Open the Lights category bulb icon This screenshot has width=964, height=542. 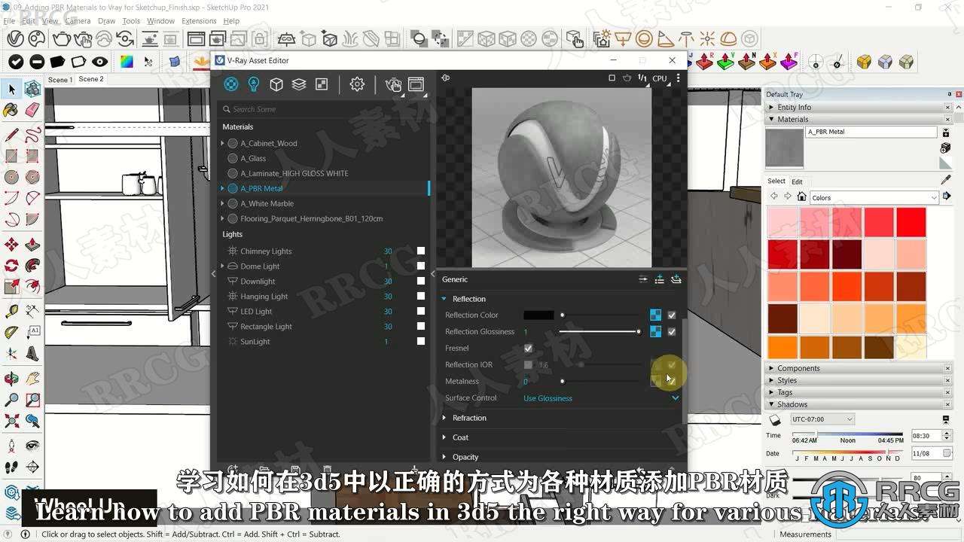254,84
